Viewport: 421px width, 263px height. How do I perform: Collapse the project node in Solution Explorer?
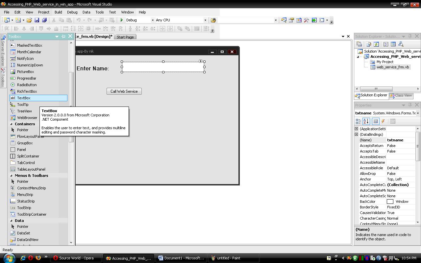click(x=358, y=57)
